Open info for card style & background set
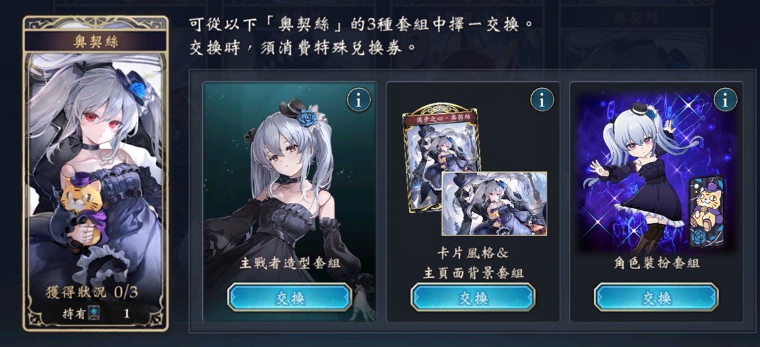This screenshot has height=347, width=760. (x=543, y=100)
